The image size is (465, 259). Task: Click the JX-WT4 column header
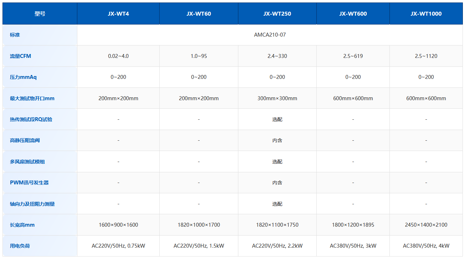pyautogui.click(x=118, y=14)
